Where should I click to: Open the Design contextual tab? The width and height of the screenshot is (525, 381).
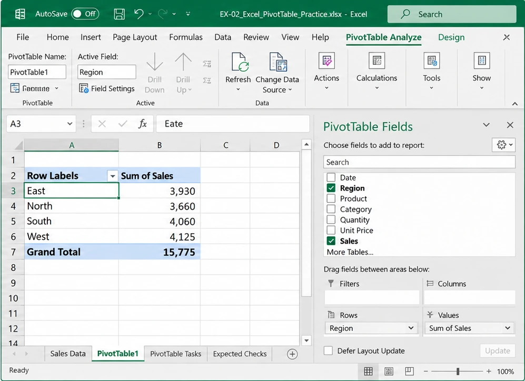coord(451,37)
